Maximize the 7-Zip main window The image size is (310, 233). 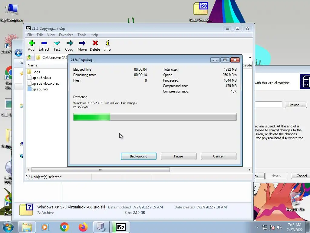tap(237, 29)
